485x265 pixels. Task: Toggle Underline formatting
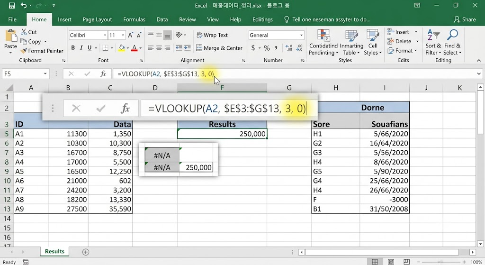[x=90, y=48]
